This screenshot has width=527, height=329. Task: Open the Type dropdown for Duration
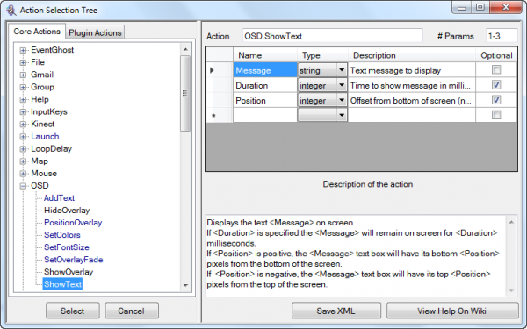[x=342, y=85]
